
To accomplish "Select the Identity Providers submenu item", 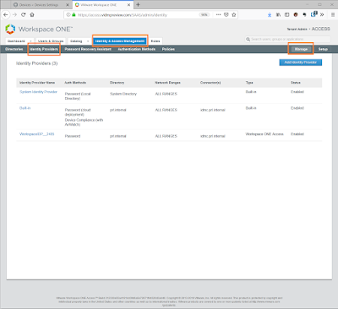I will 44,49.
